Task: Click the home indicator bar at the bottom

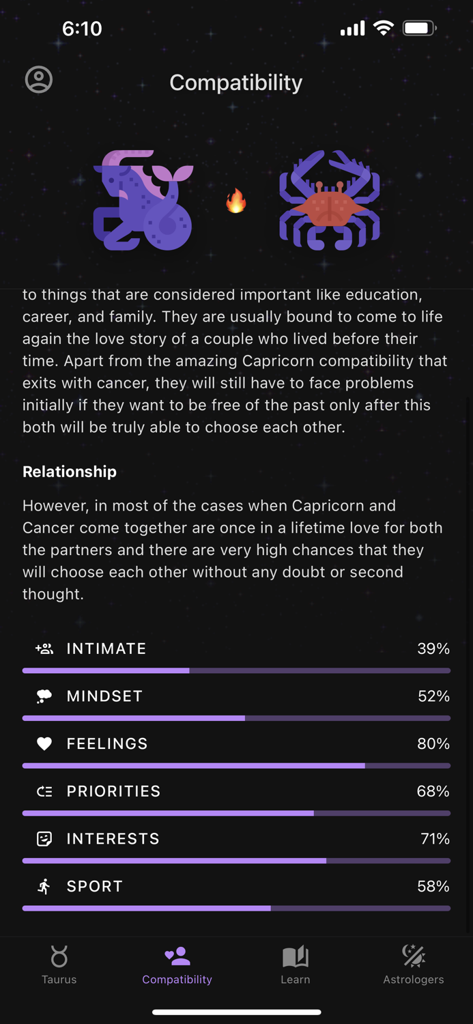Action: pos(236,1012)
